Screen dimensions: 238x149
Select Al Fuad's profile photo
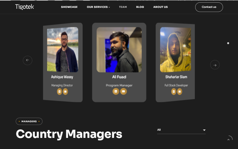point(119,50)
